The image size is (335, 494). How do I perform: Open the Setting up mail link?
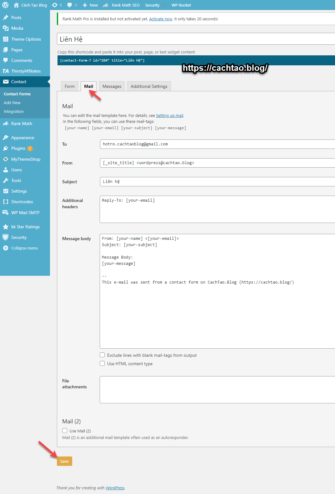[170, 115]
